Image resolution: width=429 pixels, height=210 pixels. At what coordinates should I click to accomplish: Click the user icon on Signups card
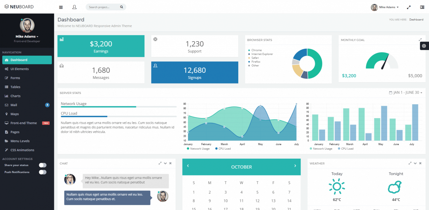coord(155,66)
